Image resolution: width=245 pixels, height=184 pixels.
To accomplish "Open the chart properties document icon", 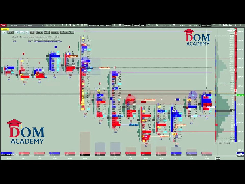I will tap(66, 25).
